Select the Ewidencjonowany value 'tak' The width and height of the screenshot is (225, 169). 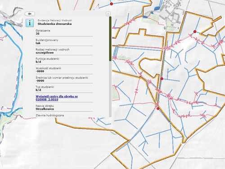click(38, 43)
